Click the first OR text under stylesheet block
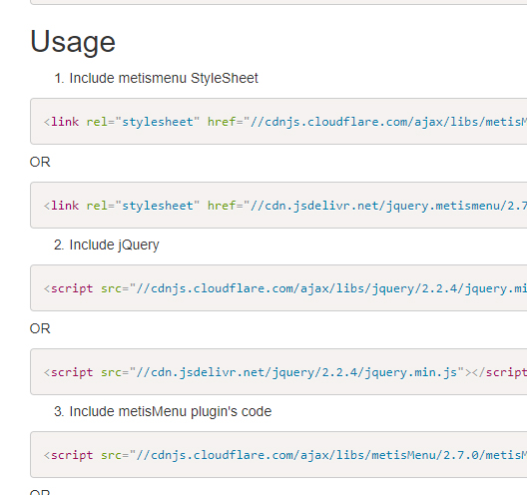 (40, 162)
